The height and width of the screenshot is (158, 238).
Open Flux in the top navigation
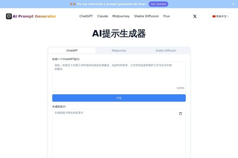[167, 16]
